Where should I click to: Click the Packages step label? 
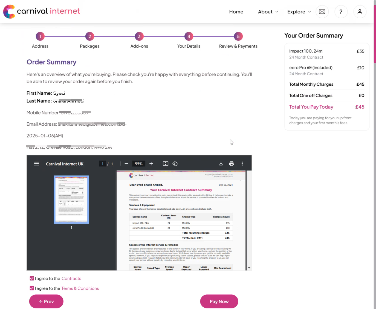[90, 46]
